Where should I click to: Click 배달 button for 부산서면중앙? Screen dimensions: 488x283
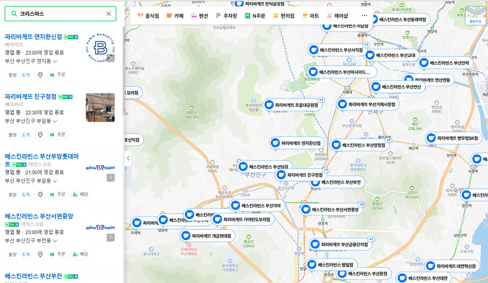pos(80,254)
